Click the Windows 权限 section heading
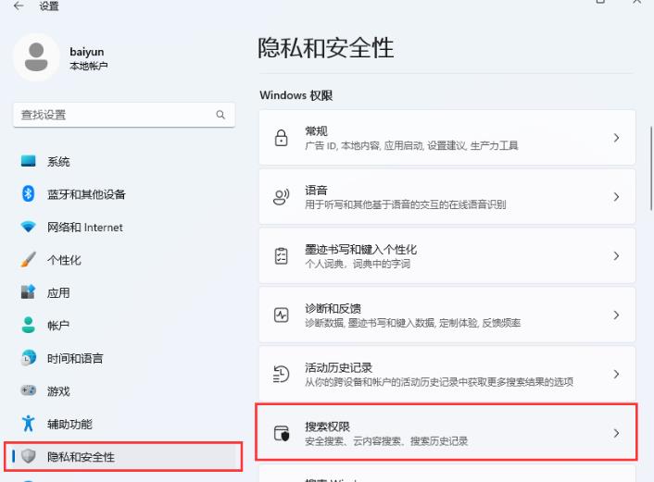 click(x=296, y=95)
